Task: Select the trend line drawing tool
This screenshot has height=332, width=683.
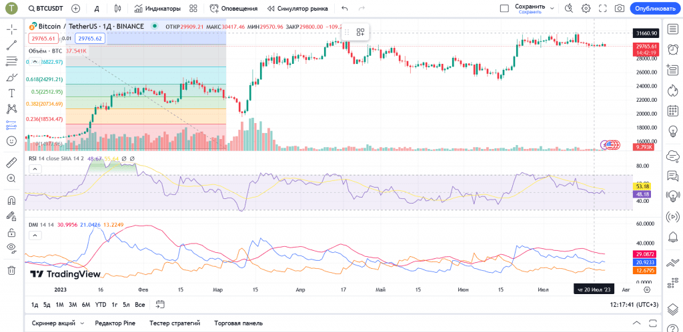Action: click(x=11, y=45)
